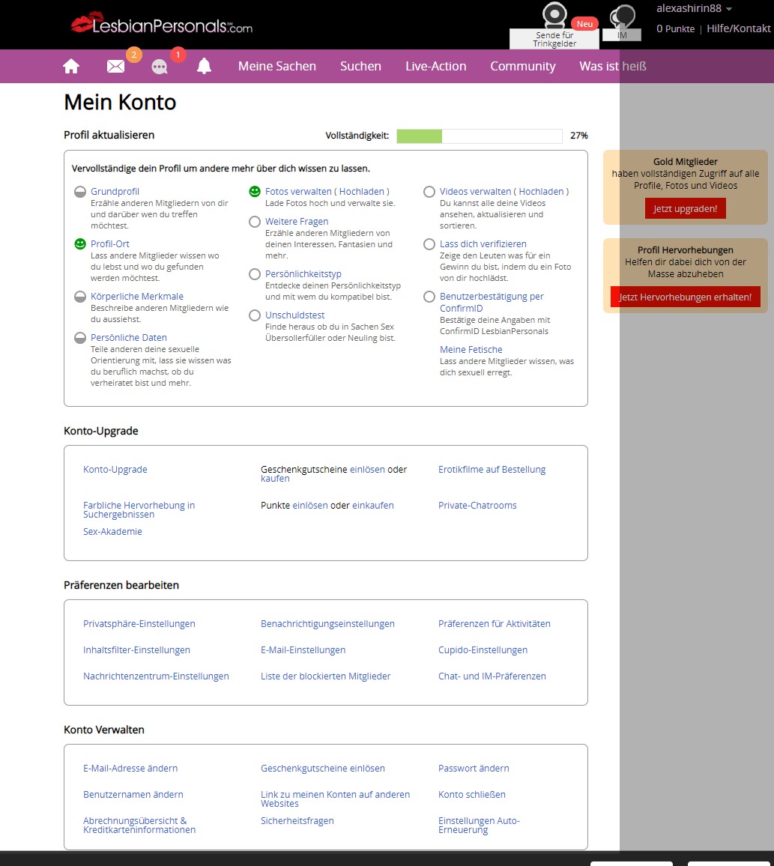The height and width of the screenshot is (866, 774).
Task: Open the 'Was ist heiß' menu
Action: 613,66
